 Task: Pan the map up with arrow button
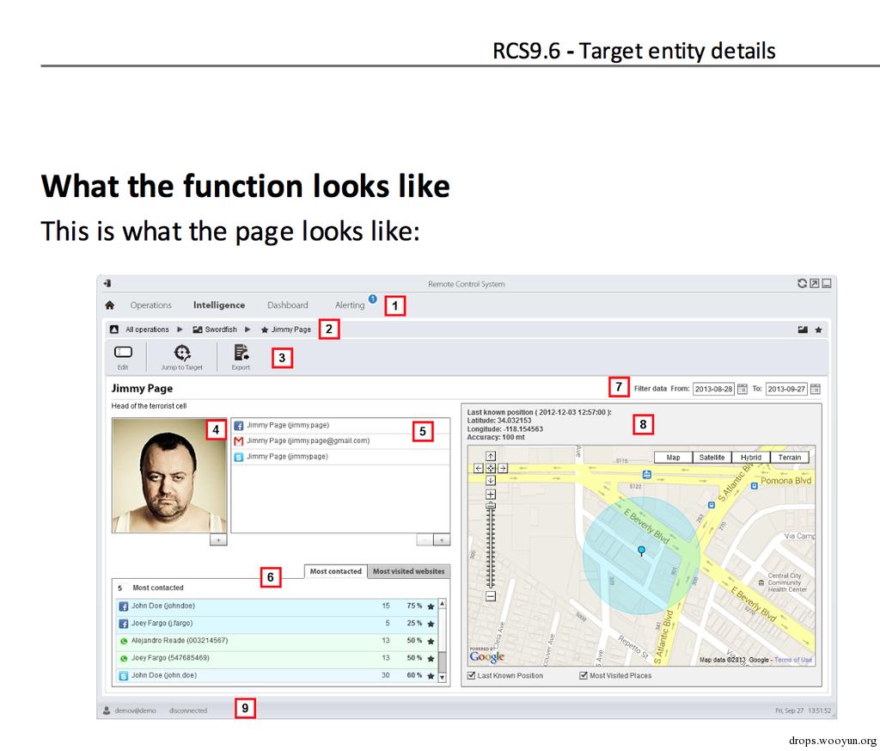(x=491, y=456)
